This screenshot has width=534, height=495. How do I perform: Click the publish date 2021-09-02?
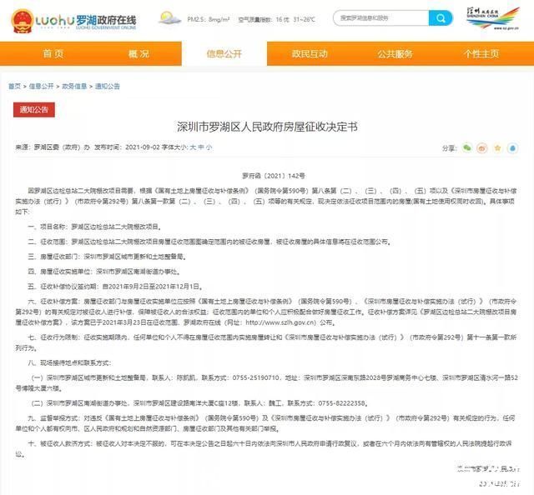143,147
